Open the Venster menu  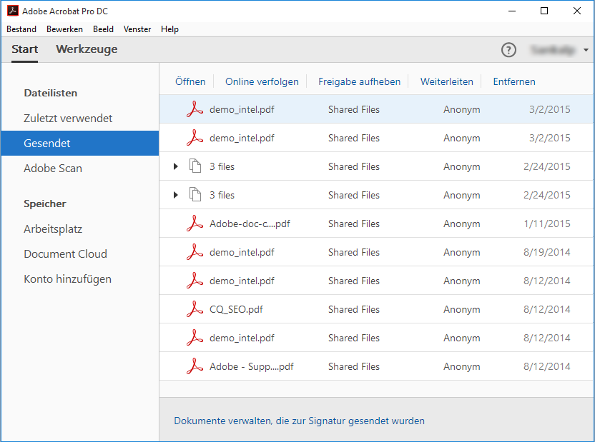(137, 29)
